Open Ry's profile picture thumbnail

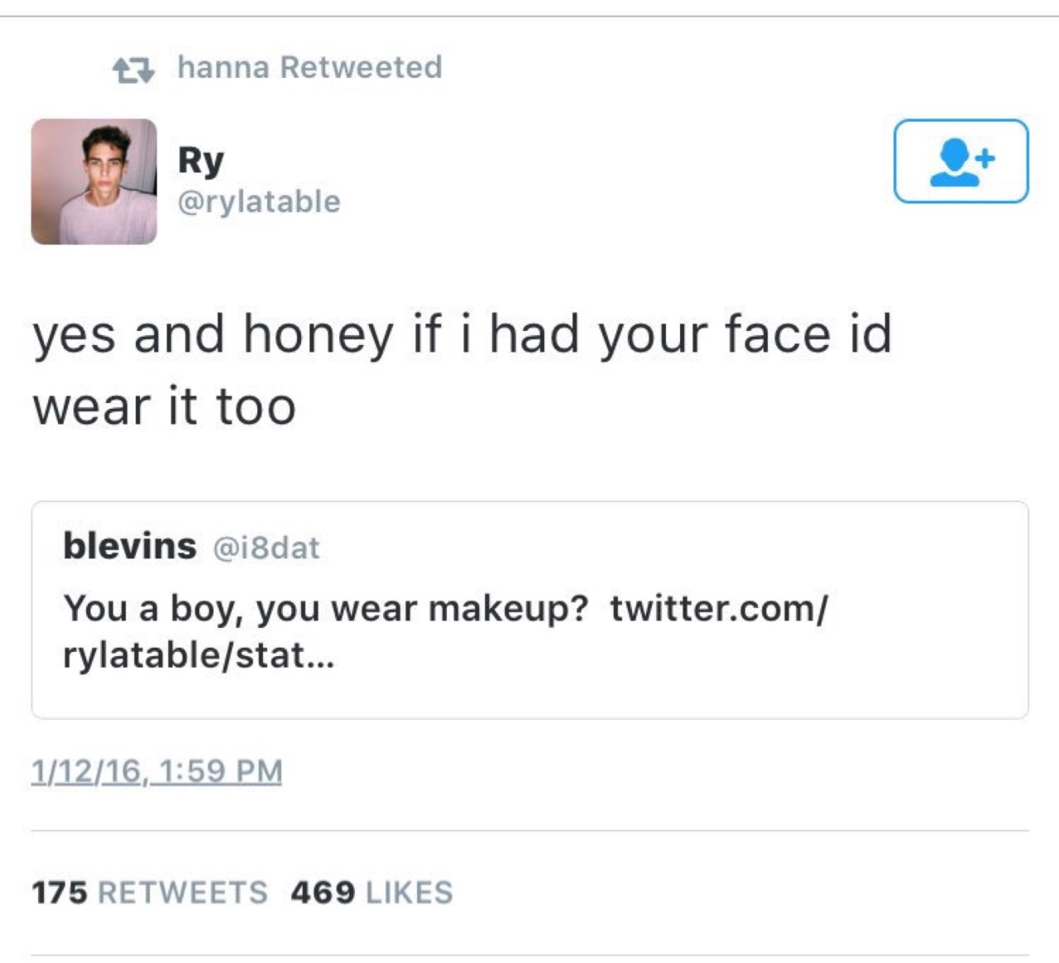pyautogui.click(x=94, y=182)
